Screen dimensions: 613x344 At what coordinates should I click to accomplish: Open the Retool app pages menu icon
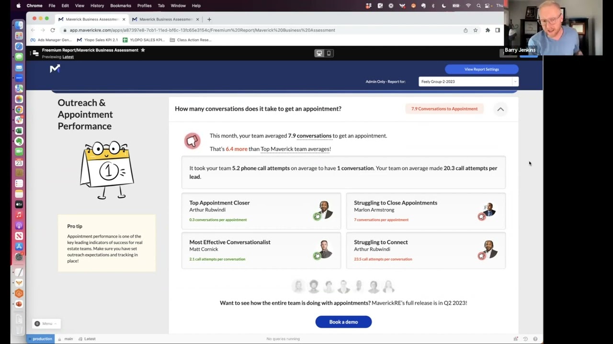pyautogui.click(x=35, y=53)
